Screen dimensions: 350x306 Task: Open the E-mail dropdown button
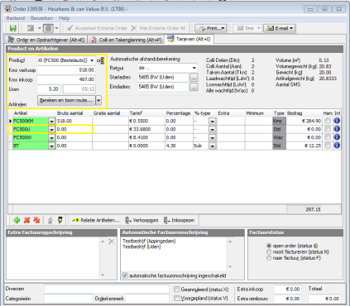(x=279, y=28)
